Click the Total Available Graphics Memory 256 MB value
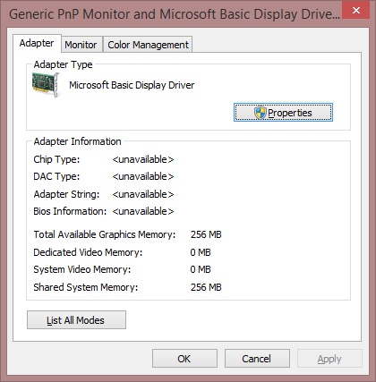 [x=206, y=234]
